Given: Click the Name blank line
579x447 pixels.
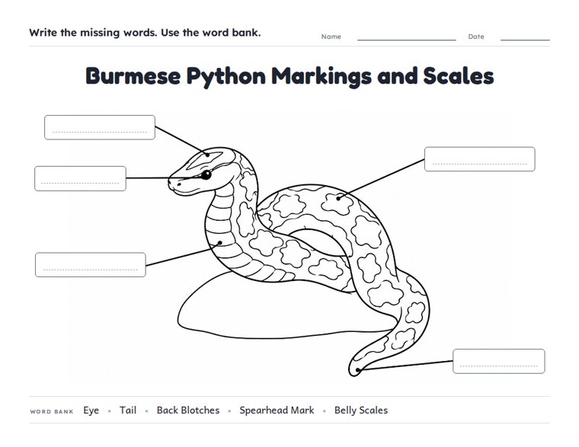Looking at the screenshot, I should pyautogui.click(x=407, y=40).
